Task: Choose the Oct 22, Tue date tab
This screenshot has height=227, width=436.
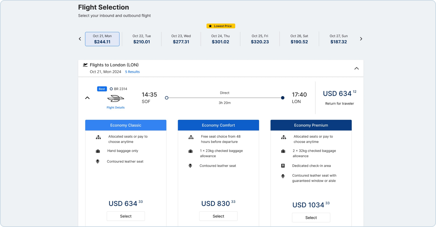Action: tap(142, 39)
